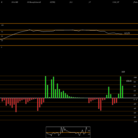Click the 0 label below the RSI panel
The width and height of the screenshot is (138, 138).
click(x=1, y=47)
